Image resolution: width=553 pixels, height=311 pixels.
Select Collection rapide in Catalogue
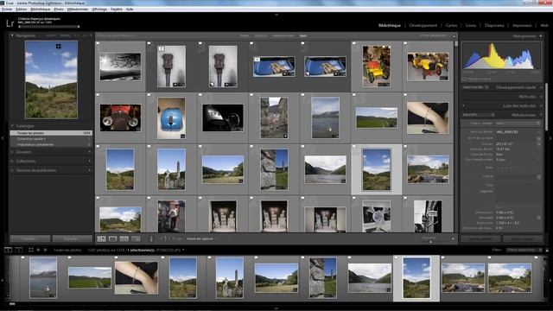(x=51, y=139)
